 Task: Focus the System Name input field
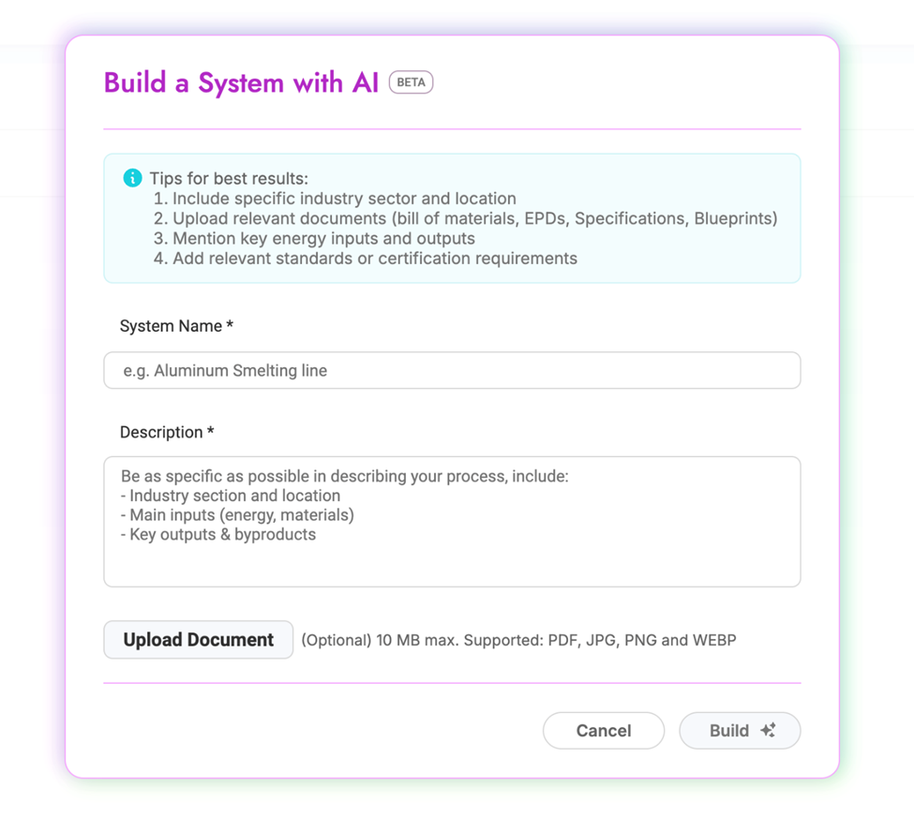pos(452,371)
